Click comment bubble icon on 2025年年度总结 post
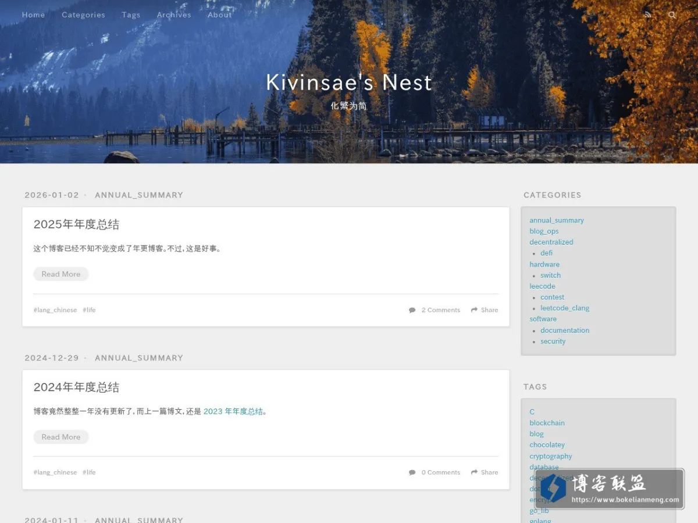The height and width of the screenshot is (523, 698). (x=412, y=310)
